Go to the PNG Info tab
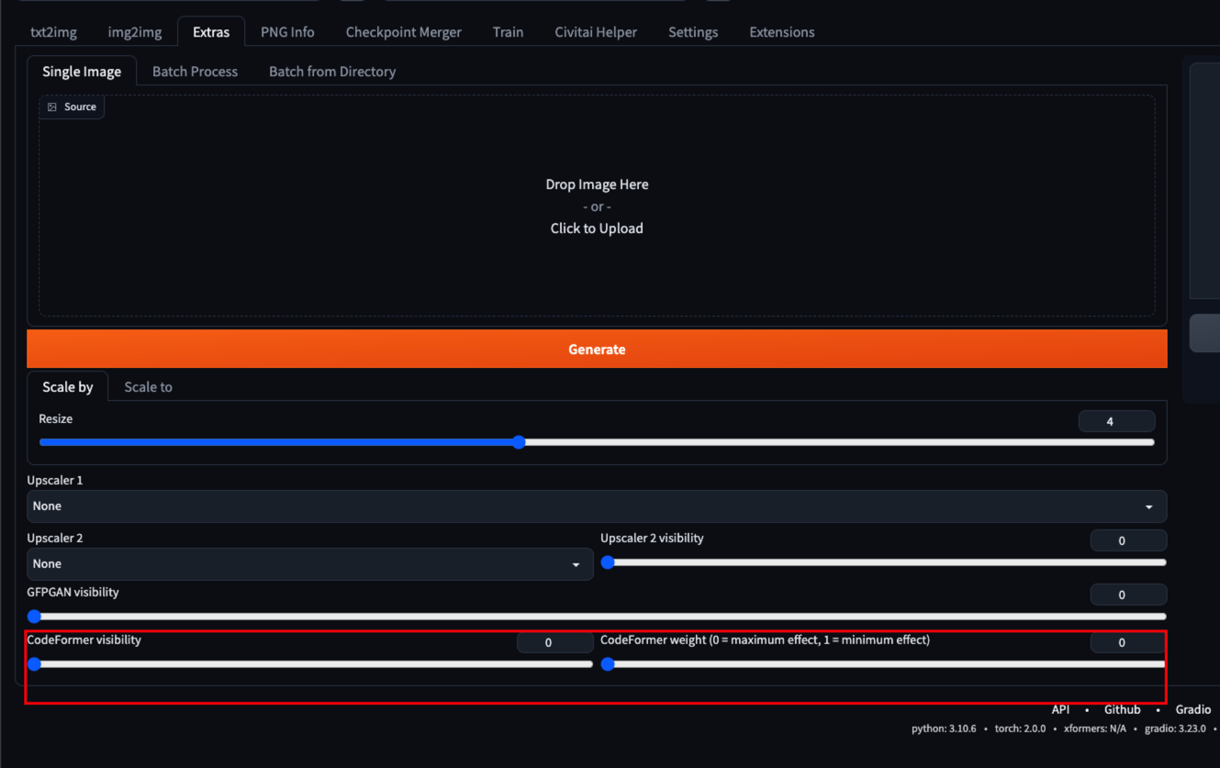1220x768 pixels. coord(287,32)
